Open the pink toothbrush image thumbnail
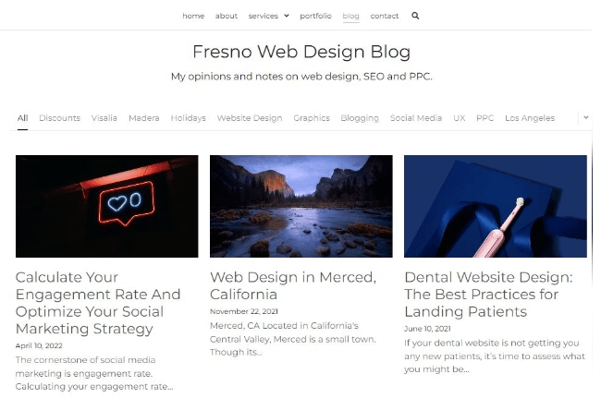Screen dimensions: 601x398 pos(496,206)
